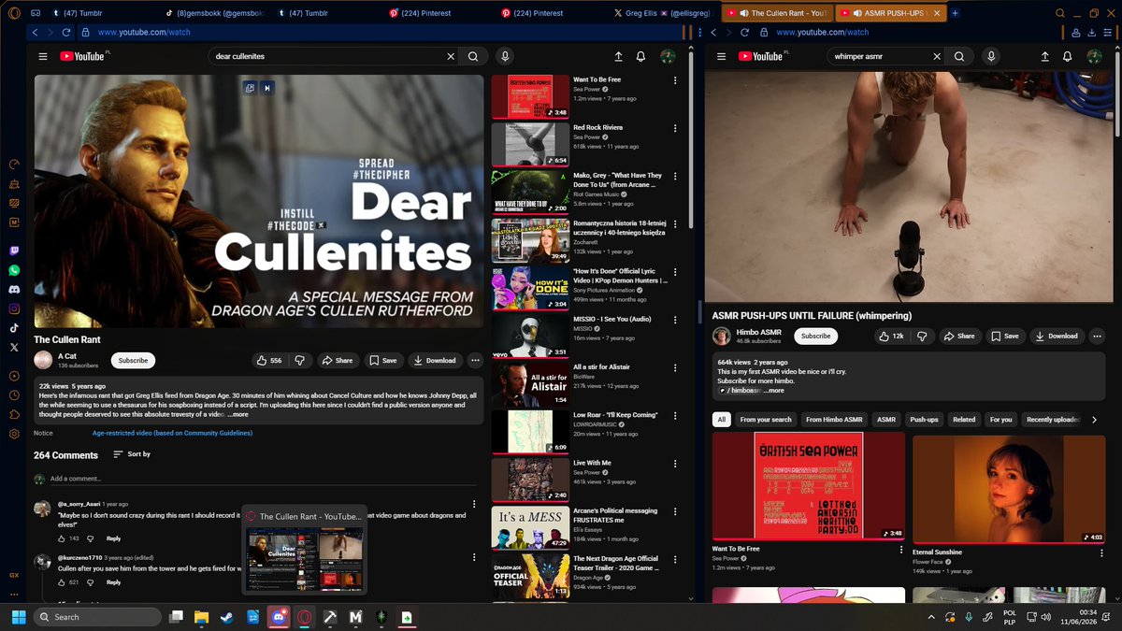Viewport: 1122px width, 631px height.
Task: Open notifications bell in the right YouTube pane
Action: (1067, 56)
